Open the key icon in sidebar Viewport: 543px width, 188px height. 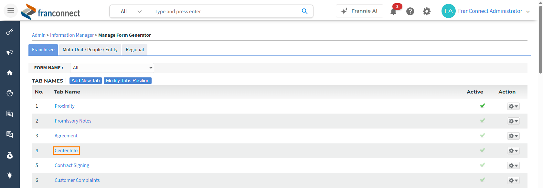click(x=10, y=32)
